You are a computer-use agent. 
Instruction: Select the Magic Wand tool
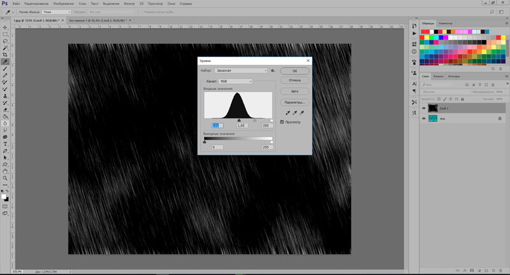[5, 48]
